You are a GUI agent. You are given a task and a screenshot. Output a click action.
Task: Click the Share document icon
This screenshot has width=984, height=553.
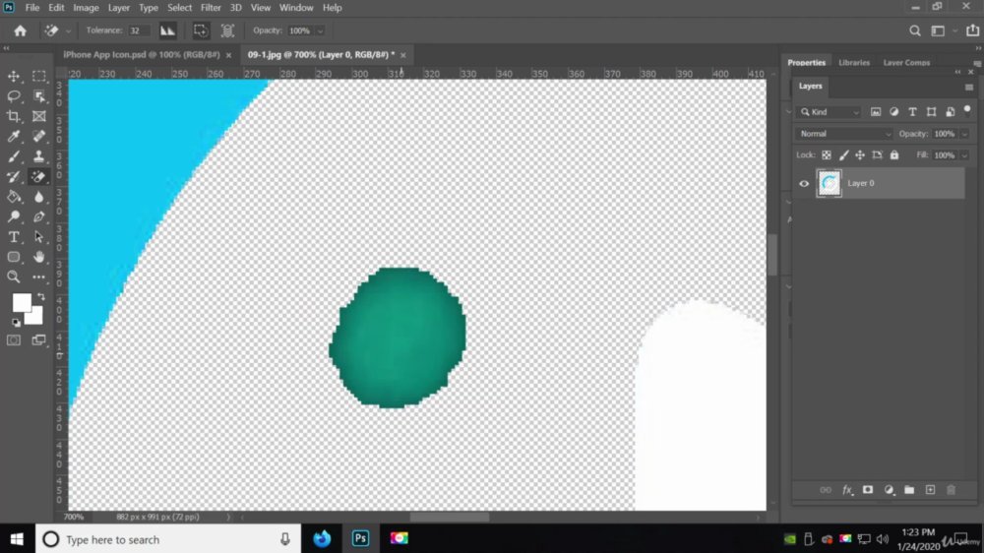point(972,31)
